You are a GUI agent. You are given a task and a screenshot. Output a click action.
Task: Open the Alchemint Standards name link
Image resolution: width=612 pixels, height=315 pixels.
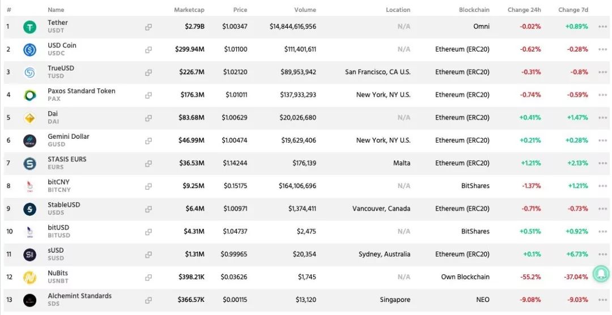[x=79, y=296]
